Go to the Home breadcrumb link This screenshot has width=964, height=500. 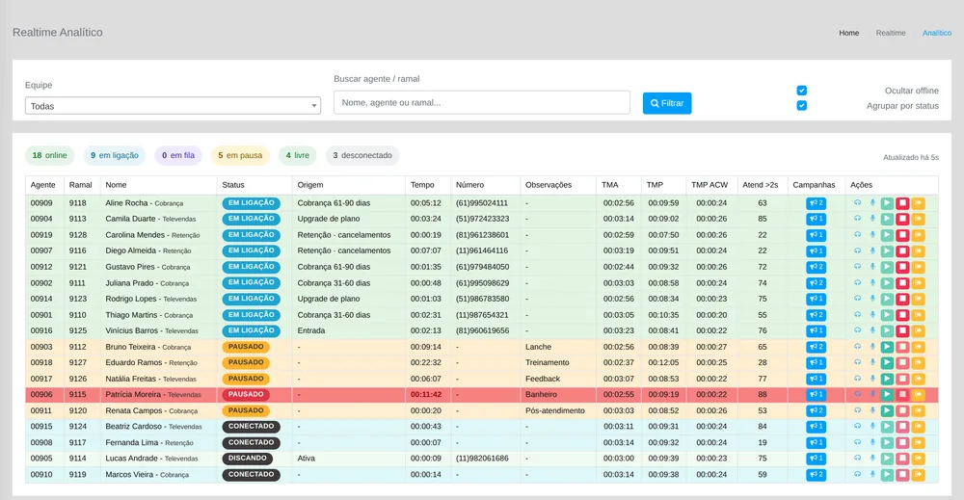pyautogui.click(x=848, y=33)
